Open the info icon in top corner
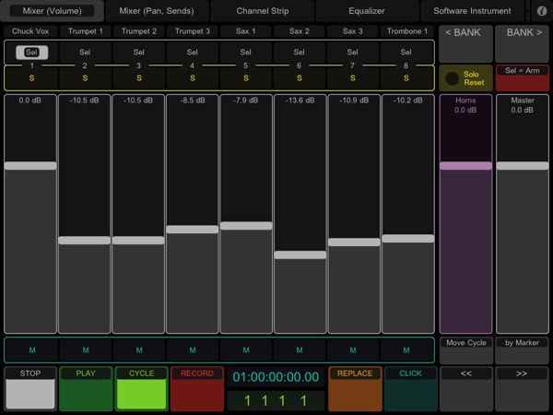Viewport: 553px width, 415px height. (x=541, y=11)
